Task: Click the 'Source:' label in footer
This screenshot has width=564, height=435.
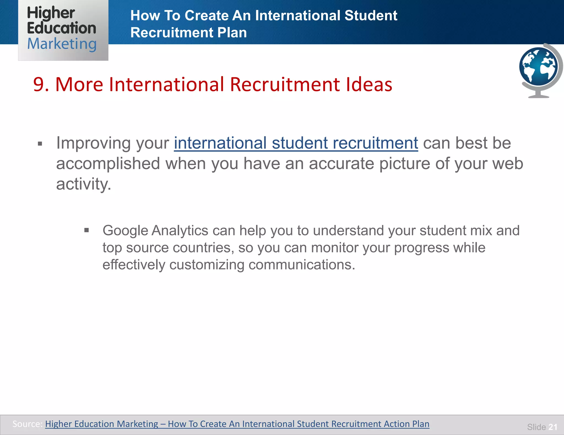Action: [x=28, y=424]
